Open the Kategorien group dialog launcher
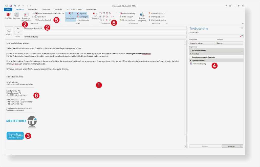Screen dimensions: 260x167 166,24
